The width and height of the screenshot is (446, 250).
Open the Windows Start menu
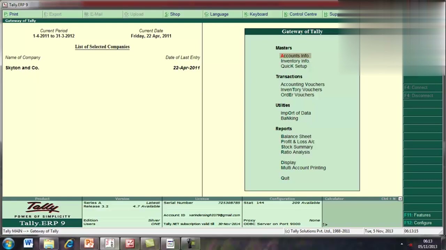click(x=8, y=243)
